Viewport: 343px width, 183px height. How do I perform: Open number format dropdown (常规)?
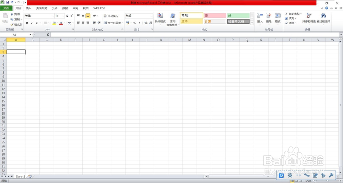click(151, 16)
